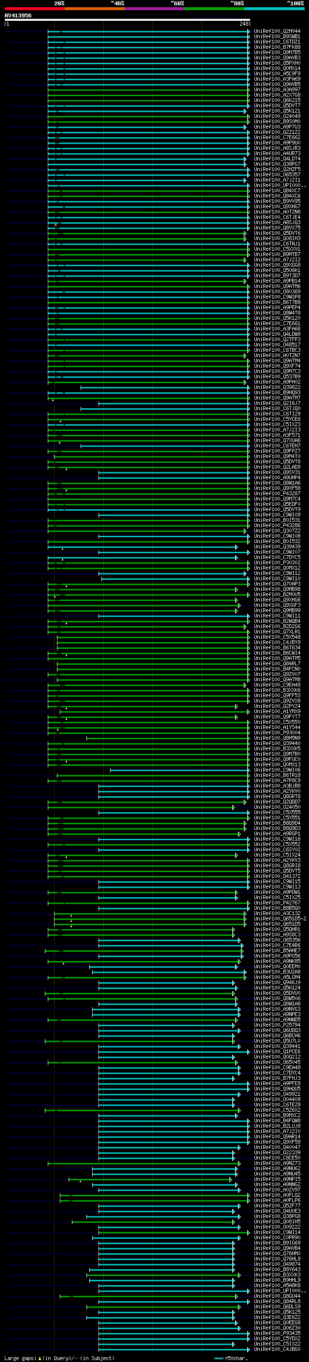Click the Large gaps legend text

tap(59, 1358)
